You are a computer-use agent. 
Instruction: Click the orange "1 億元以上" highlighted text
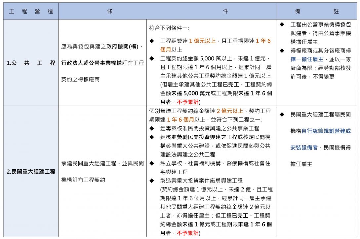[x=202, y=41]
